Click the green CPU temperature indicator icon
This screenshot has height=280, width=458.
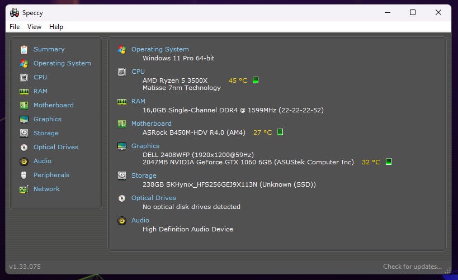pos(256,80)
